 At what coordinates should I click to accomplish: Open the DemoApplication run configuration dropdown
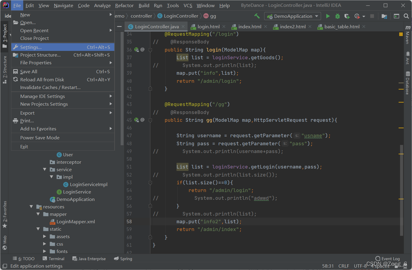coord(293,16)
